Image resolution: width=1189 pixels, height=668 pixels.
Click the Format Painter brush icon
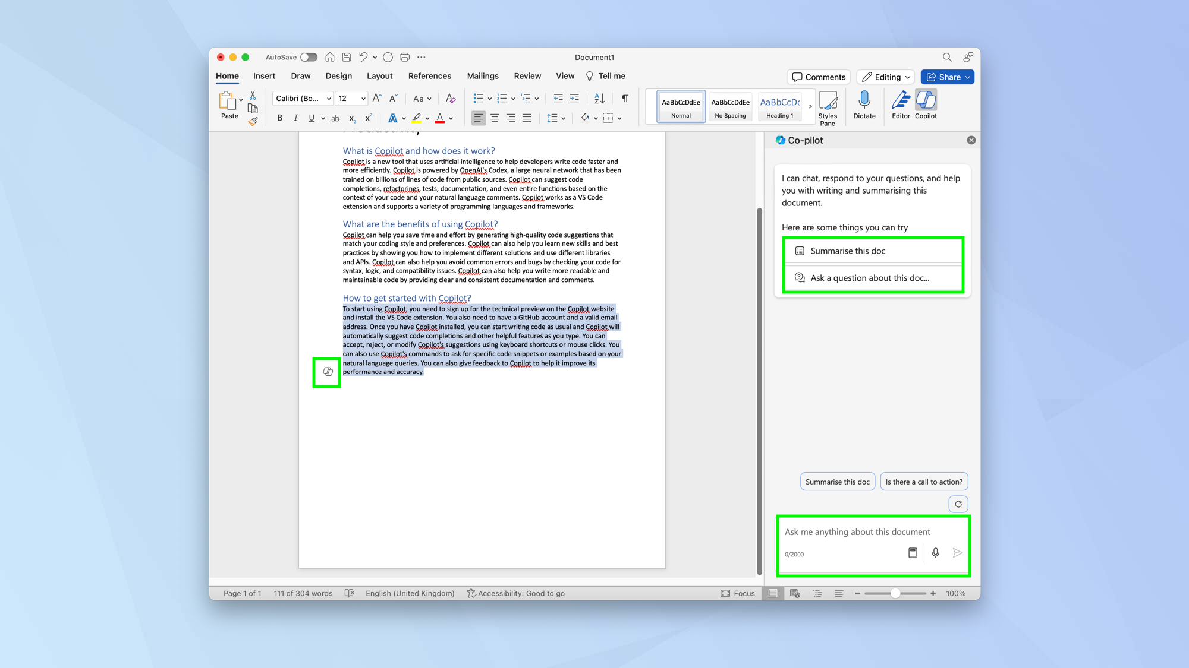pyautogui.click(x=253, y=122)
